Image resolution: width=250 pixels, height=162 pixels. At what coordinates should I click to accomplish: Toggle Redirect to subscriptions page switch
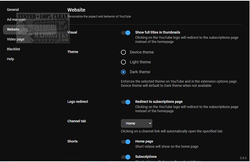coord(126,102)
